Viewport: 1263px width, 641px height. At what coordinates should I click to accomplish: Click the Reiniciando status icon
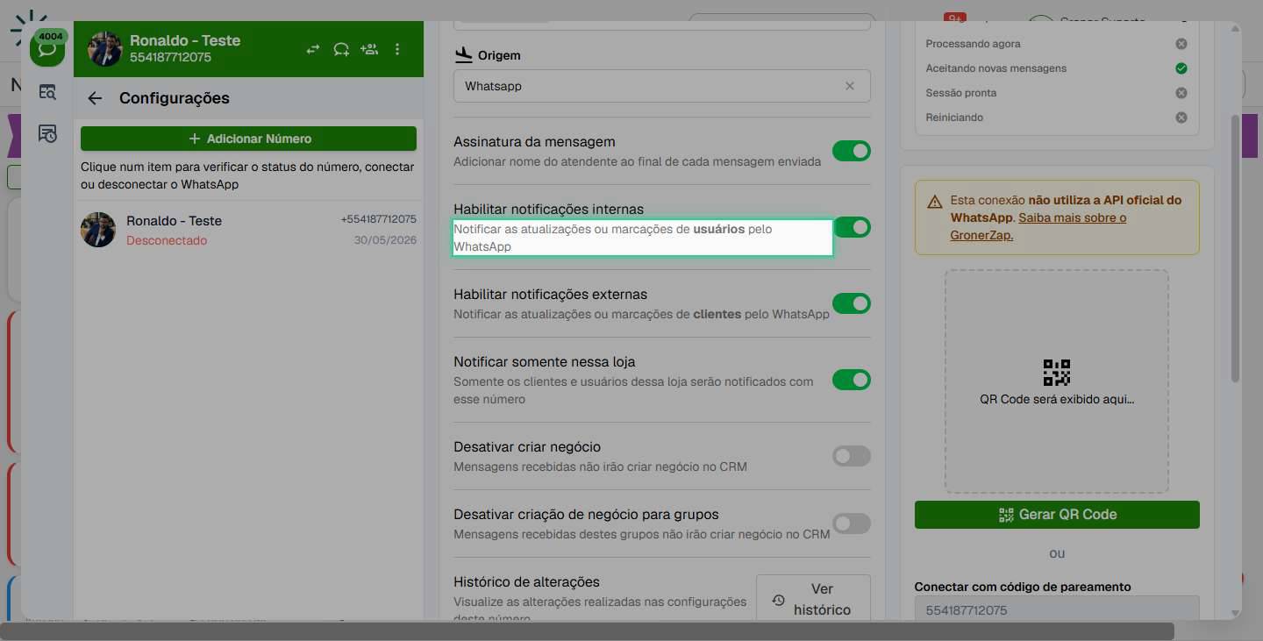coord(1181,118)
